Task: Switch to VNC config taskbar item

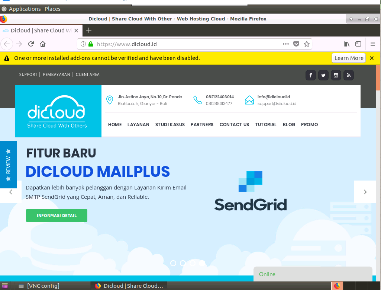Action: [x=39, y=286]
